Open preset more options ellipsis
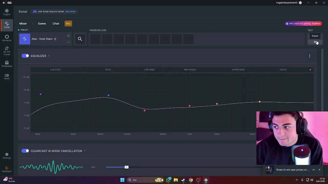Screen dimensions: 328x184 pyautogui.click(x=68, y=42)
